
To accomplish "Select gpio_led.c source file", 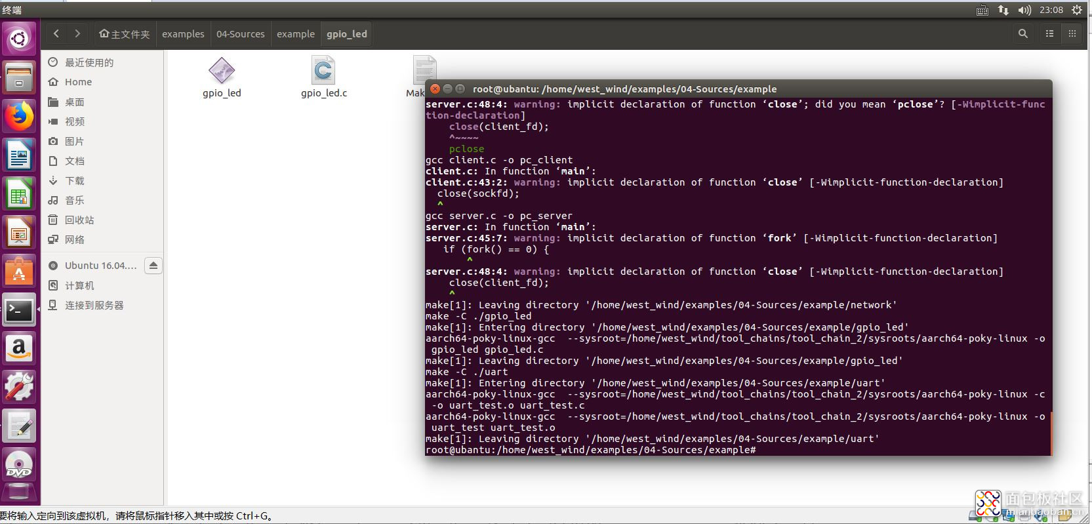I will [x=324, y=77].
